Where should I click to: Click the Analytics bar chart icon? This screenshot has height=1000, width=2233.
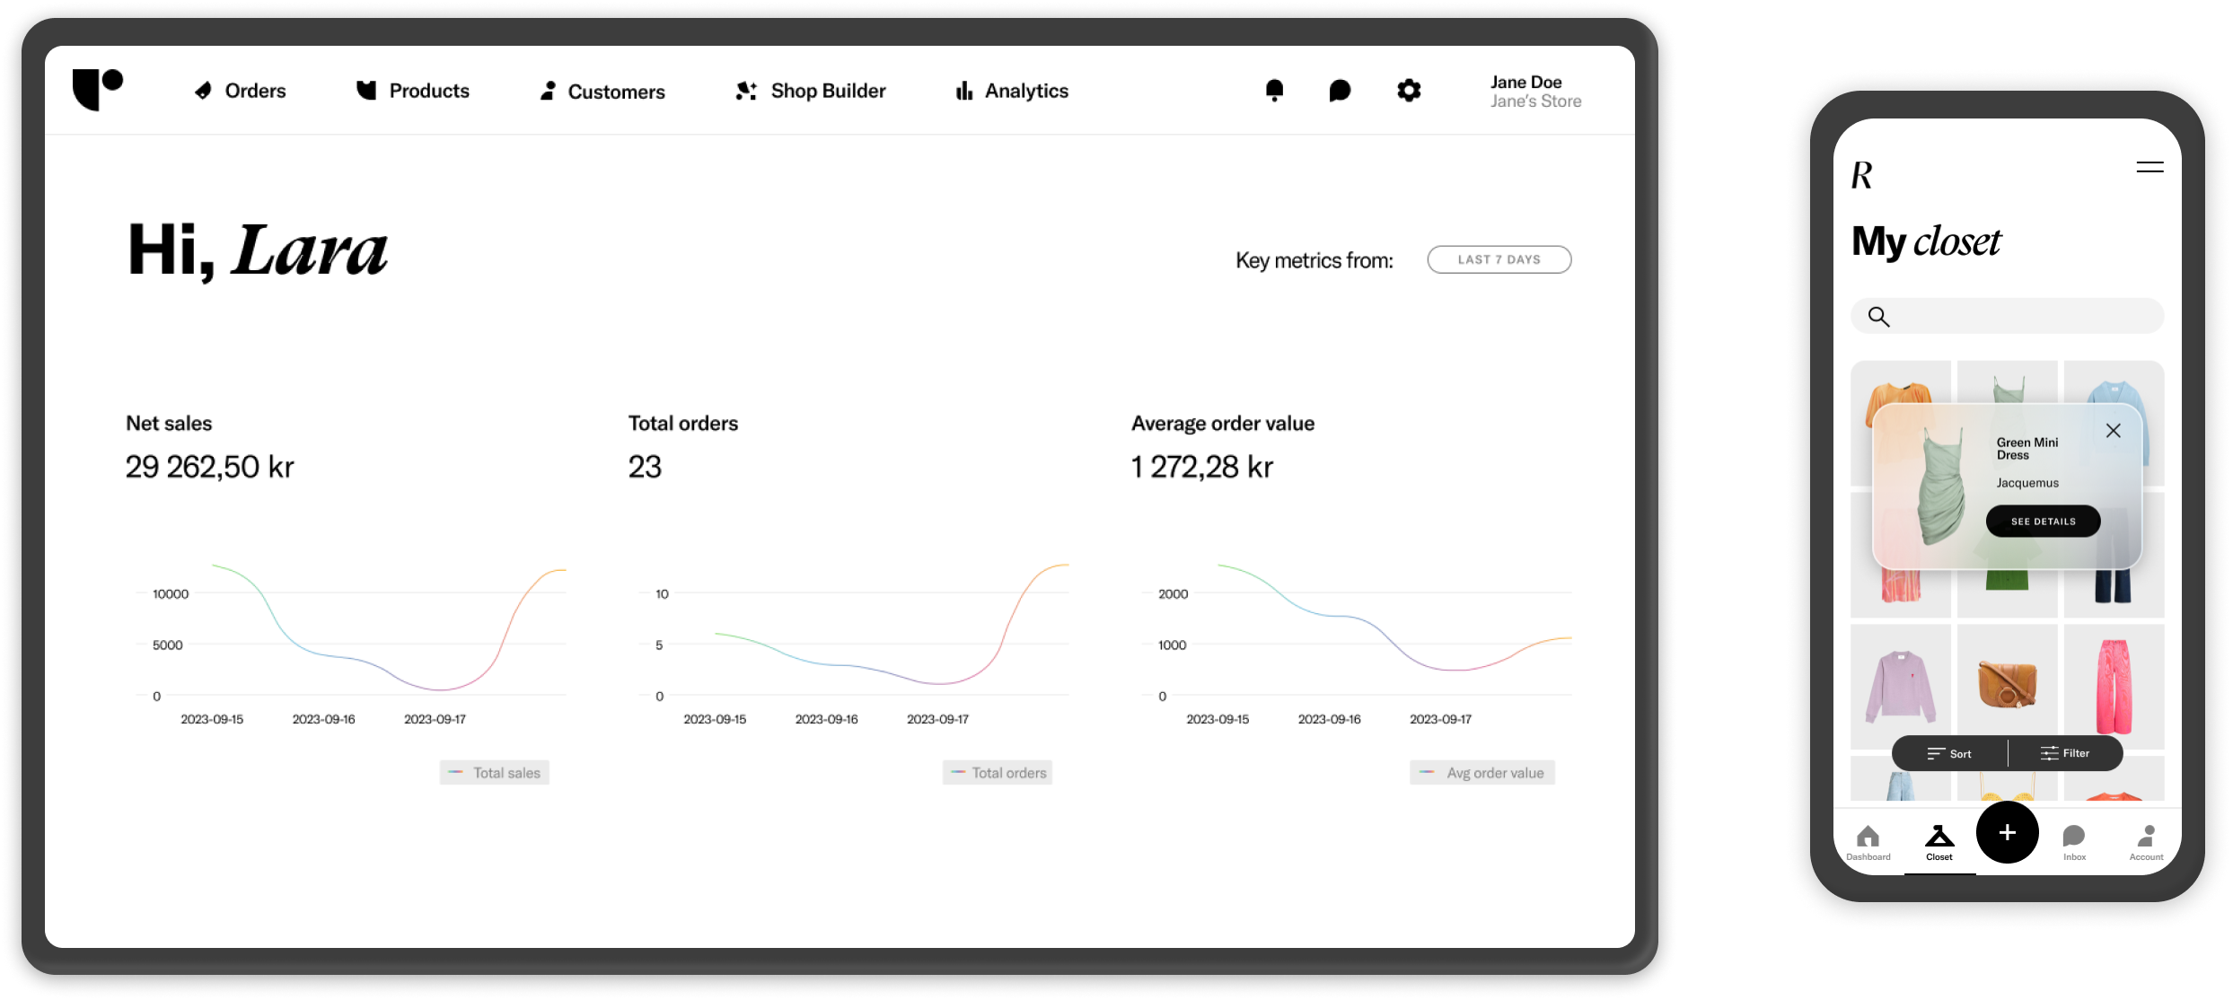tap(964, 91)
